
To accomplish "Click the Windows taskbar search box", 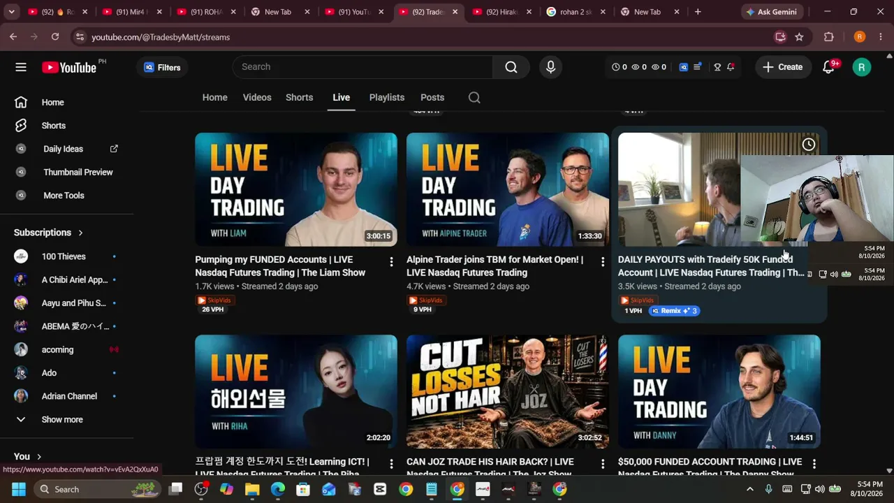I will coord(97,489).
